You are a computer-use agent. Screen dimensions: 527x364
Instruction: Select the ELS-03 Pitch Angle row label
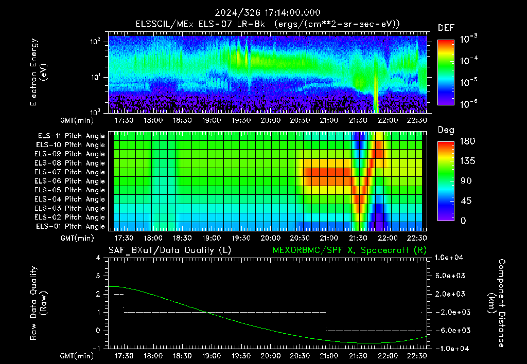tap(70, 209)
